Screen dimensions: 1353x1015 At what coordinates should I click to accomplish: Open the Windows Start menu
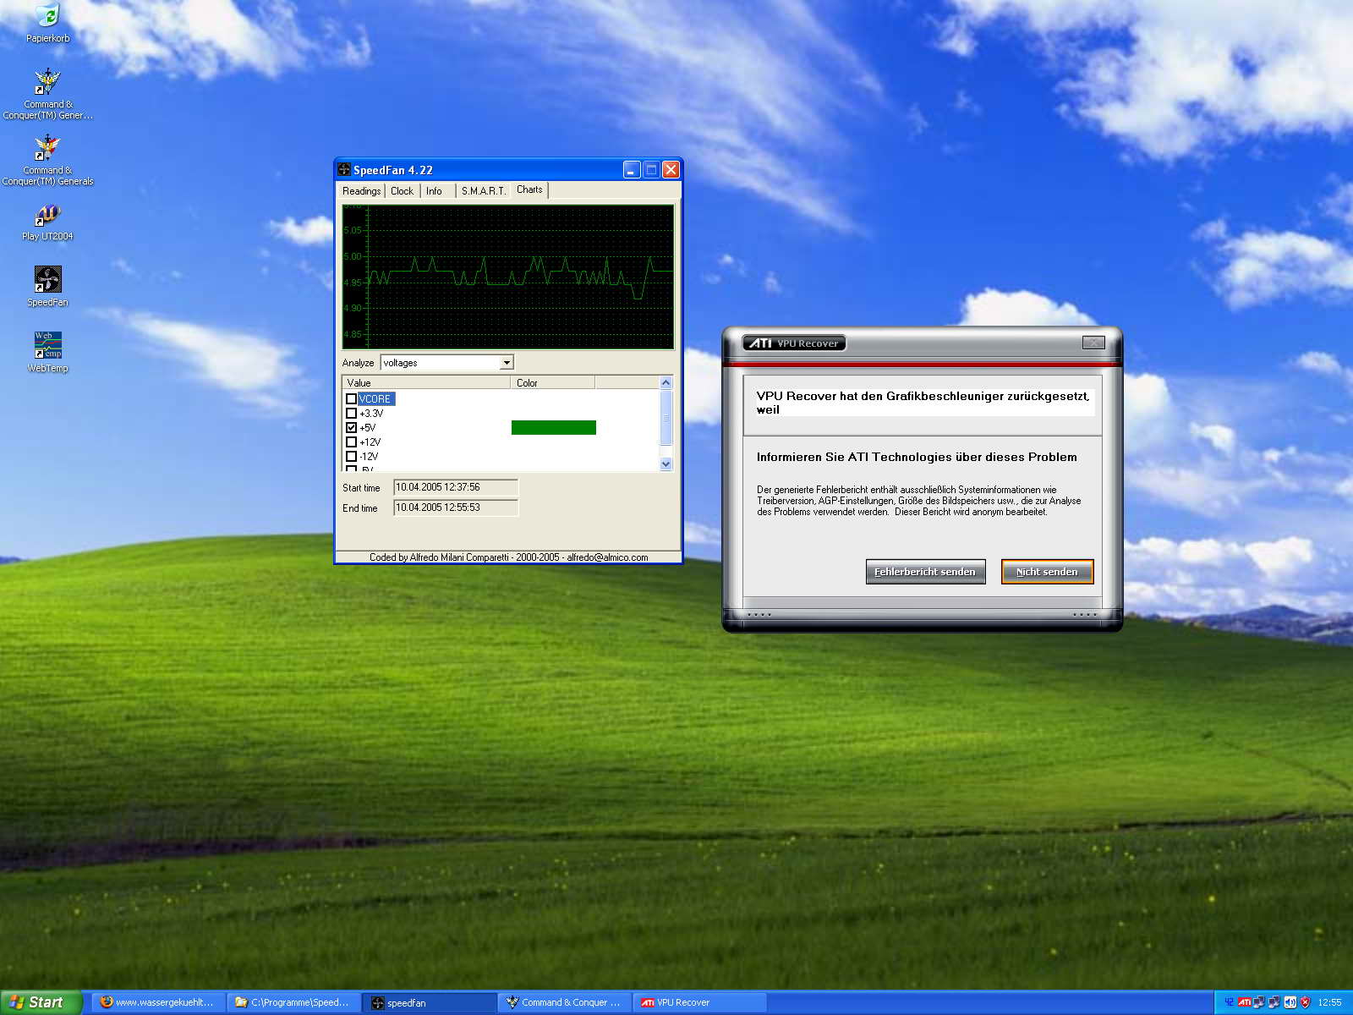click(x=41, y=1002)
